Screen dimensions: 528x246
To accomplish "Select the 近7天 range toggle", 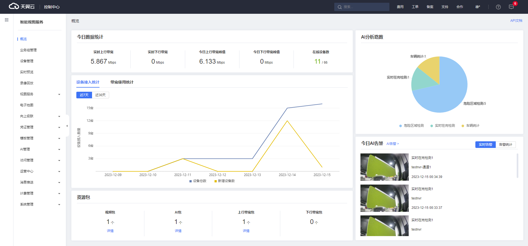I will tap(84, 95).
